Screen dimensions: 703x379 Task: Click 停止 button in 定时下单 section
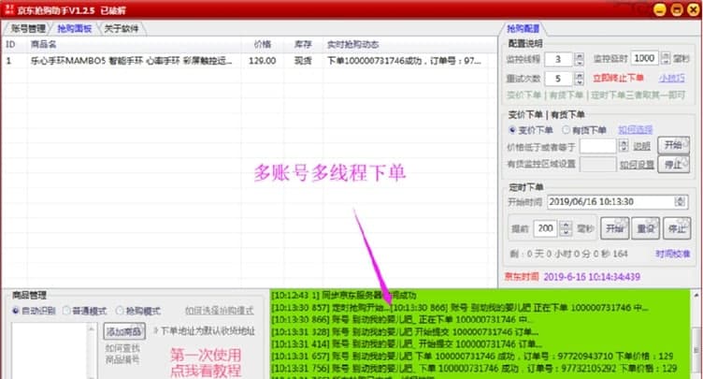pos(677,228)
